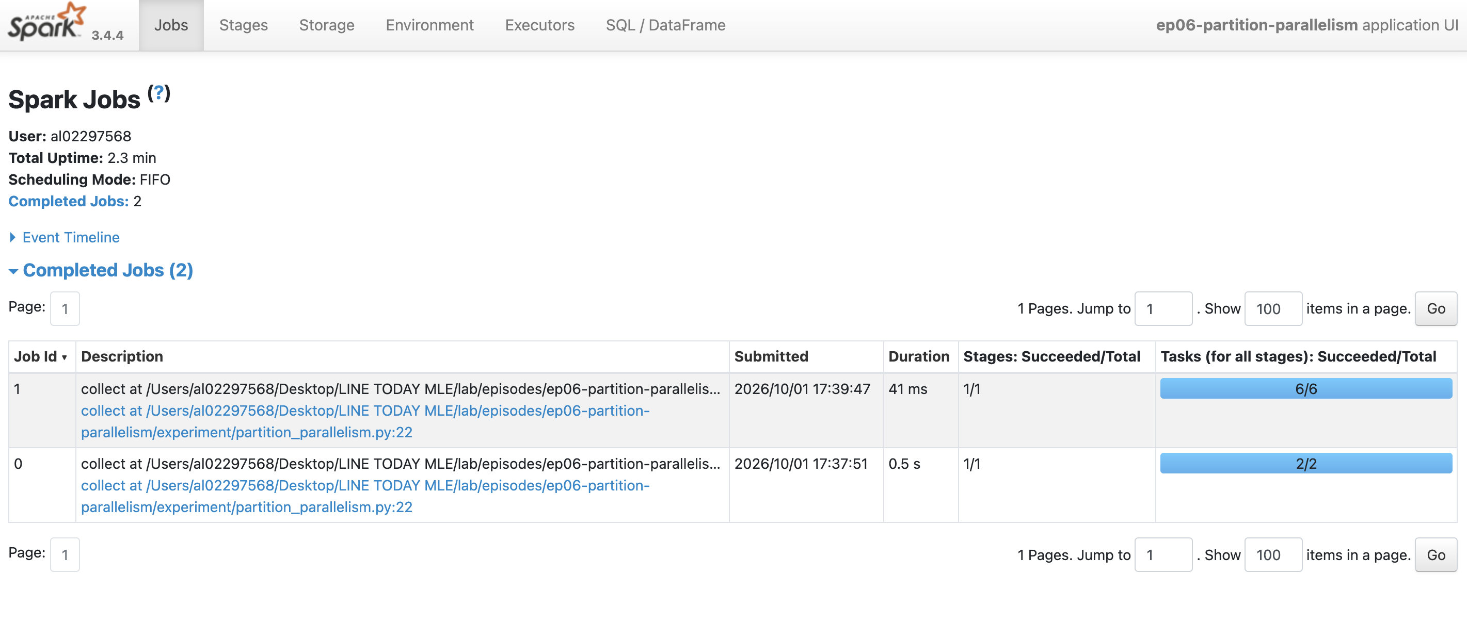Click the top Go button
Image resolution: width=1467 pixels, height=623 pixels.
1436,309
